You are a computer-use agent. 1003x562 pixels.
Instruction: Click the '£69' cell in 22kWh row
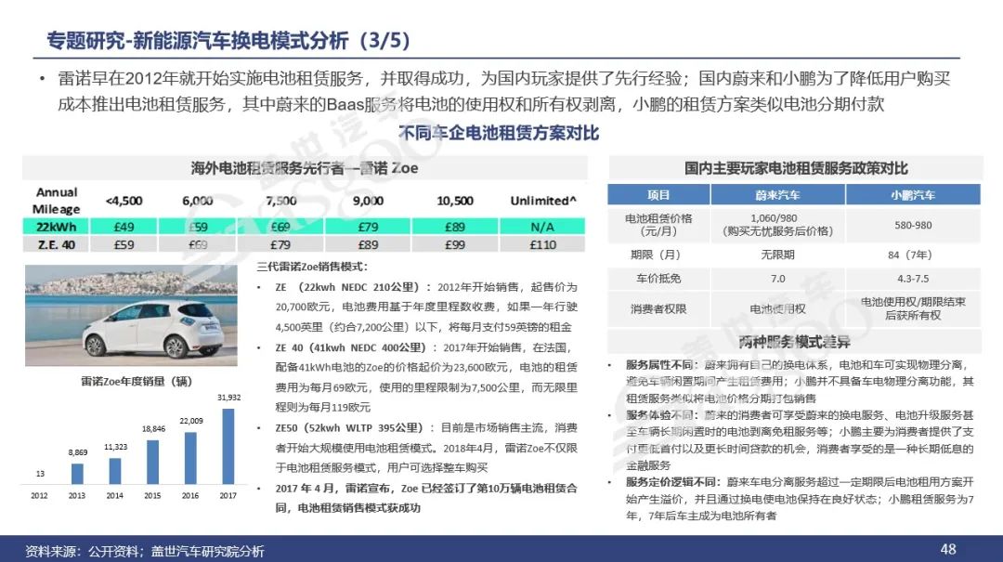(x=280, y=227)
